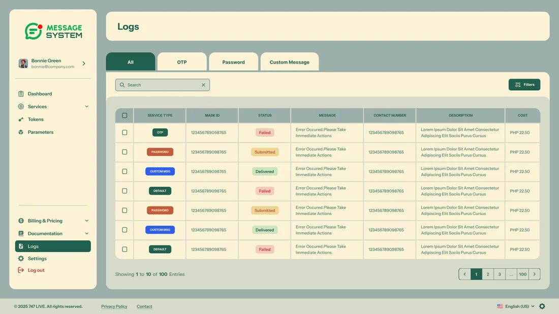Click STATUS column header

point(265,115)
